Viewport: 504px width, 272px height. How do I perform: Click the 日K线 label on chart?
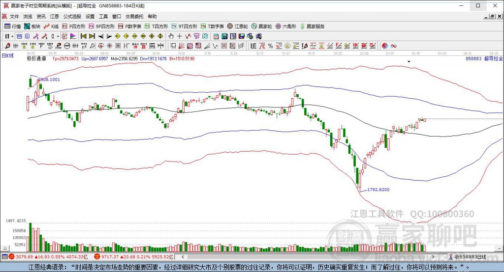pos(8,56)
